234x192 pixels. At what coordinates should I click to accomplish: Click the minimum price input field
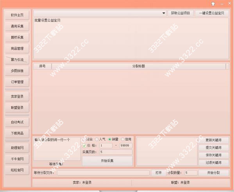106,145
